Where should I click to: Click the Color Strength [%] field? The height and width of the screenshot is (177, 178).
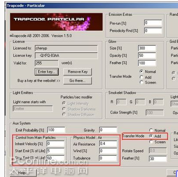coord(155,112)
